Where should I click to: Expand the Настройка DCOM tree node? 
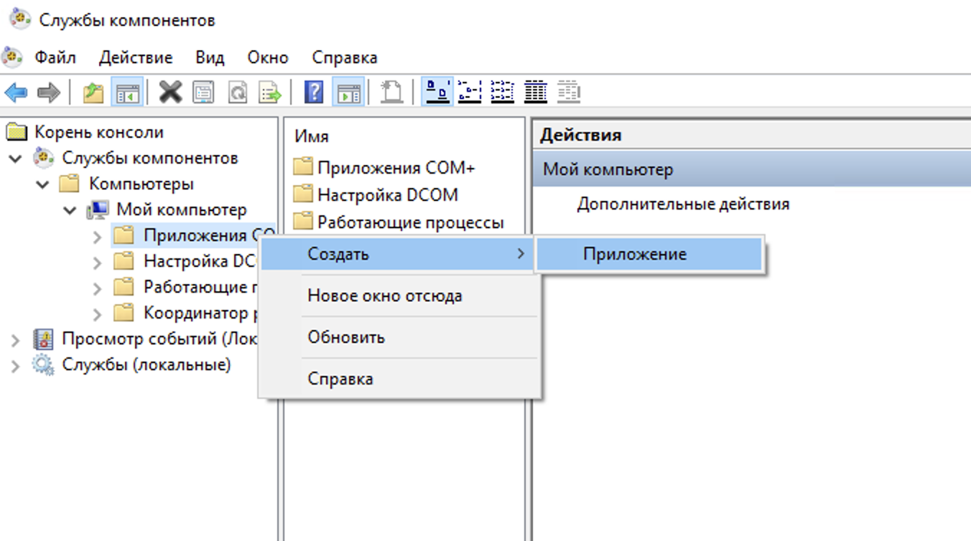98,262
